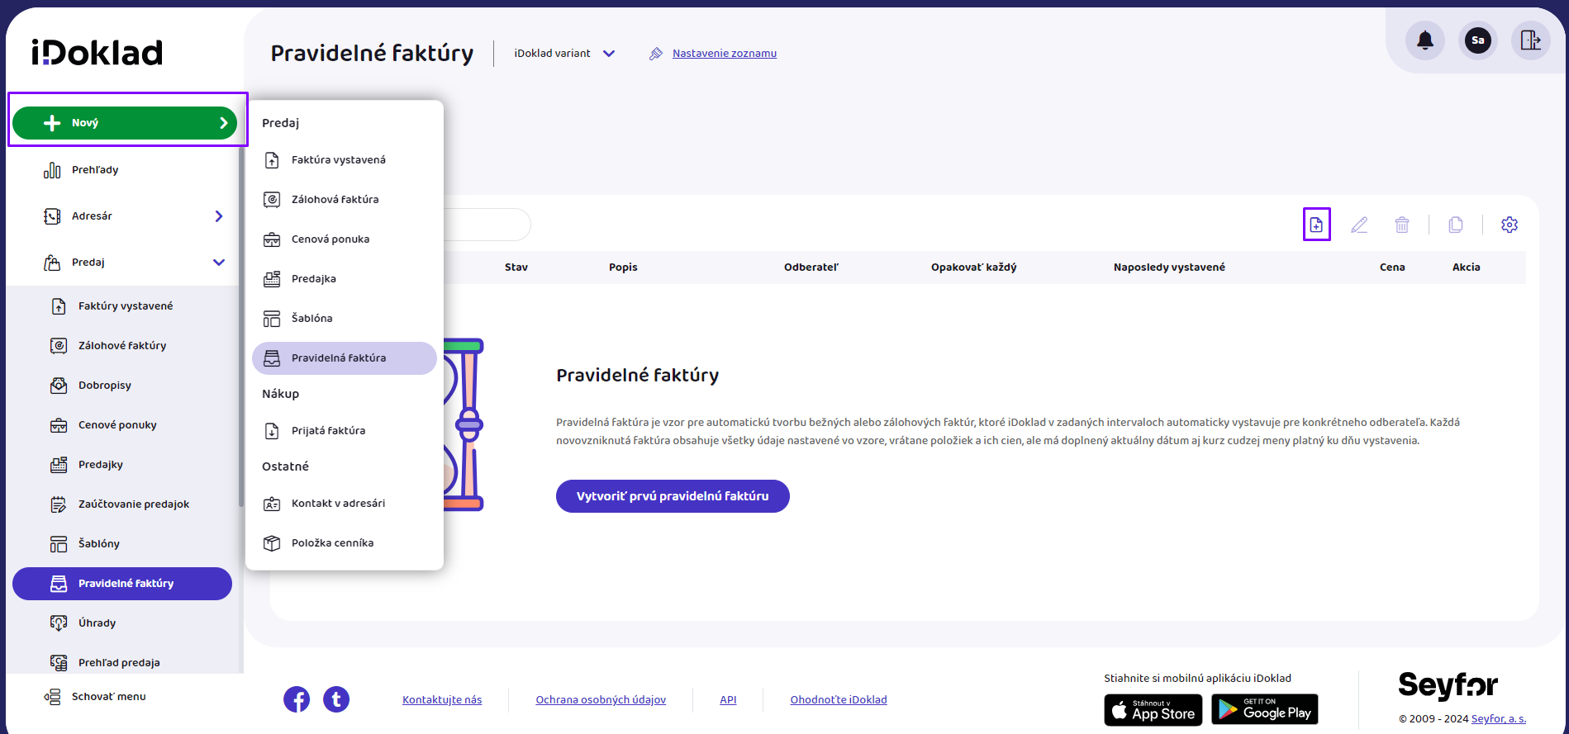Viewport: 1569px width, 734px height.
Task: Click the trash delete toolbar icon
Action: (1402, 225)
